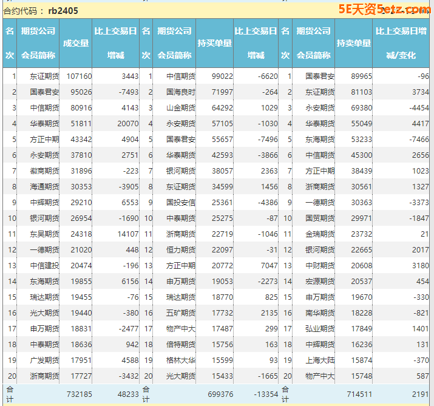Select the volume value 29210
This screenshot has width=434, height=406.
pos(81,203)
